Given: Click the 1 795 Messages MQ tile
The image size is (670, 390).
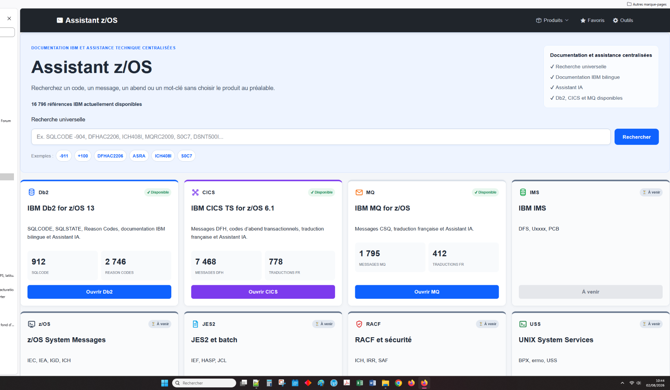Looking at the screenshot, I should pos(390,257).
